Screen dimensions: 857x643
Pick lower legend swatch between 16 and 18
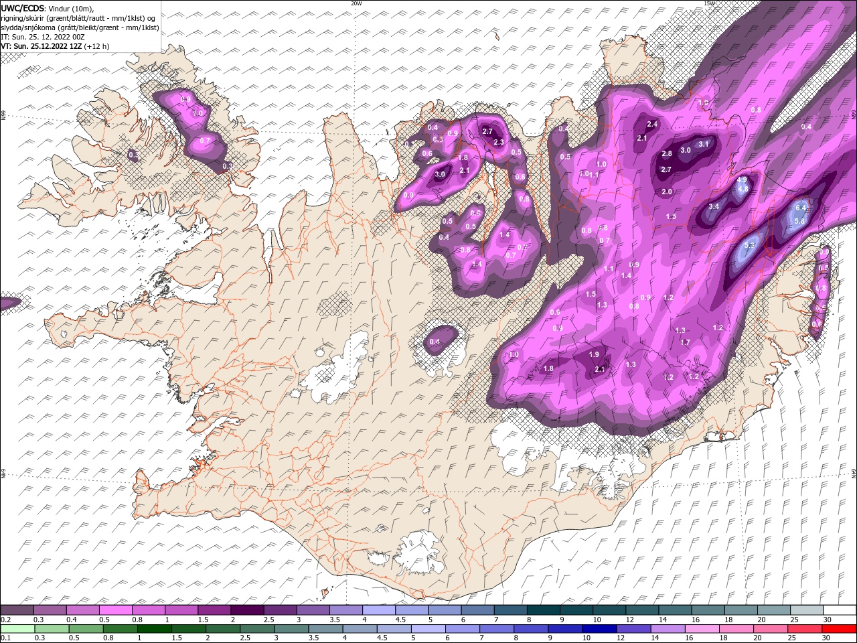pos(701,629)
